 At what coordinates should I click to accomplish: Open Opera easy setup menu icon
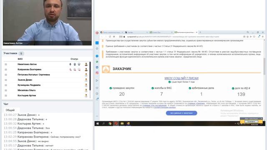(x=262, y=37)
